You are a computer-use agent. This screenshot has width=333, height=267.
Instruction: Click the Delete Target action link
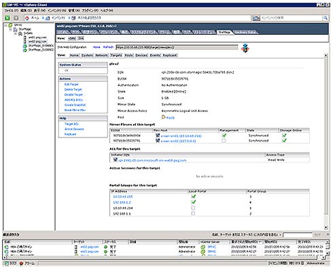[73, 89]
